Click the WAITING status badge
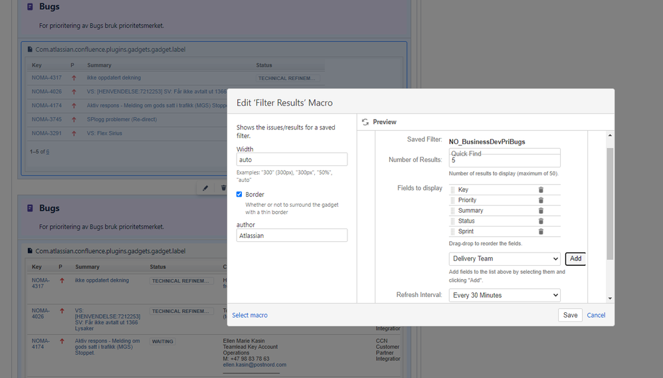This screenshot has height=378, width=663. pyautogui.click(x=163, y=341)
